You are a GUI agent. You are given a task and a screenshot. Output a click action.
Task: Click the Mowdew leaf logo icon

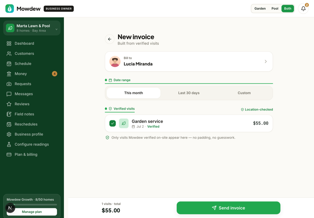pyautogui.click(x=10, y=9)
